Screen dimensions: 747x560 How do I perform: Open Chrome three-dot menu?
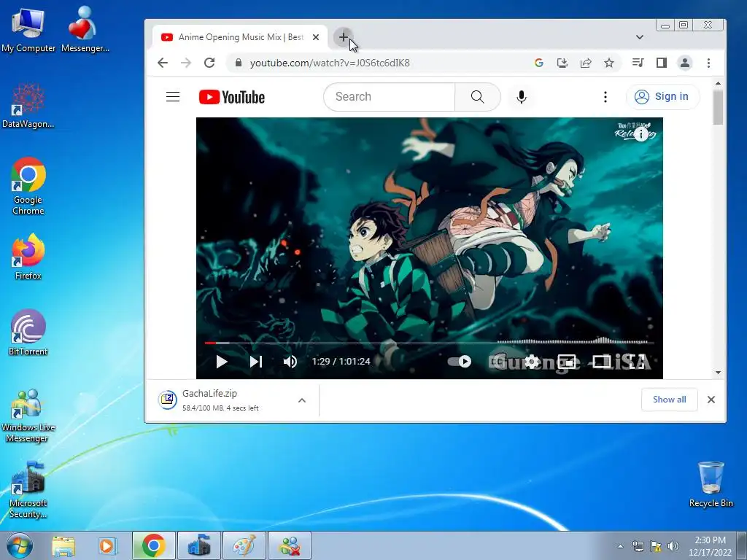(708, 63)
